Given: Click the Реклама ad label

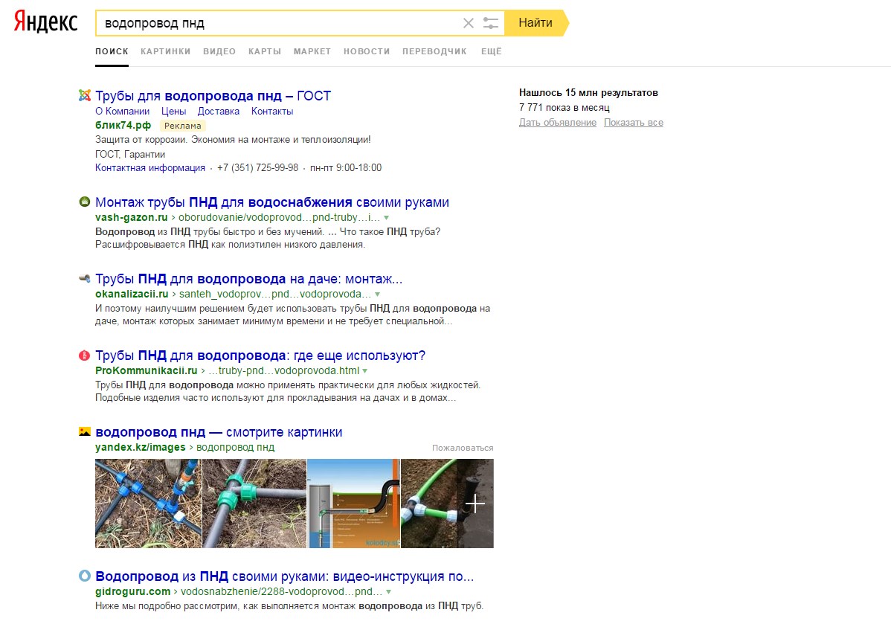Looking at the screenshot, I should click(182, 126).
